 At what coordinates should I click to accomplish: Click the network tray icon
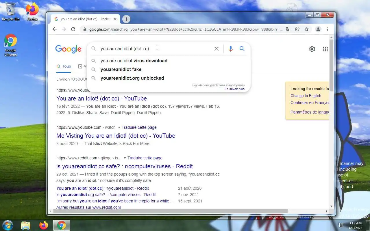pos(341,225)
